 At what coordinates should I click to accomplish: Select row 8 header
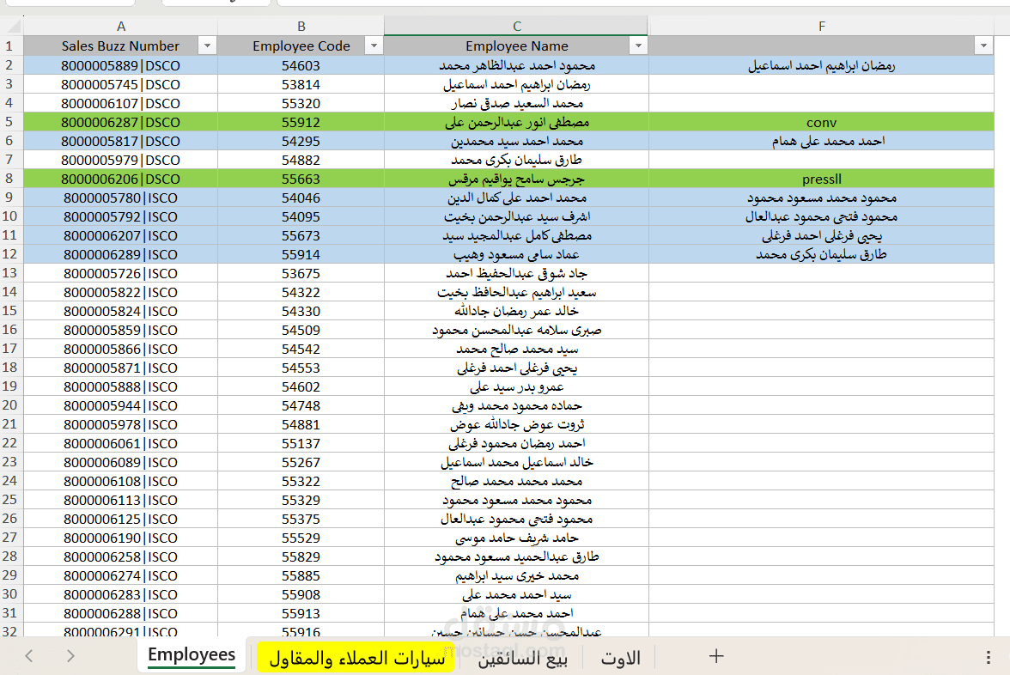[9, 179]
